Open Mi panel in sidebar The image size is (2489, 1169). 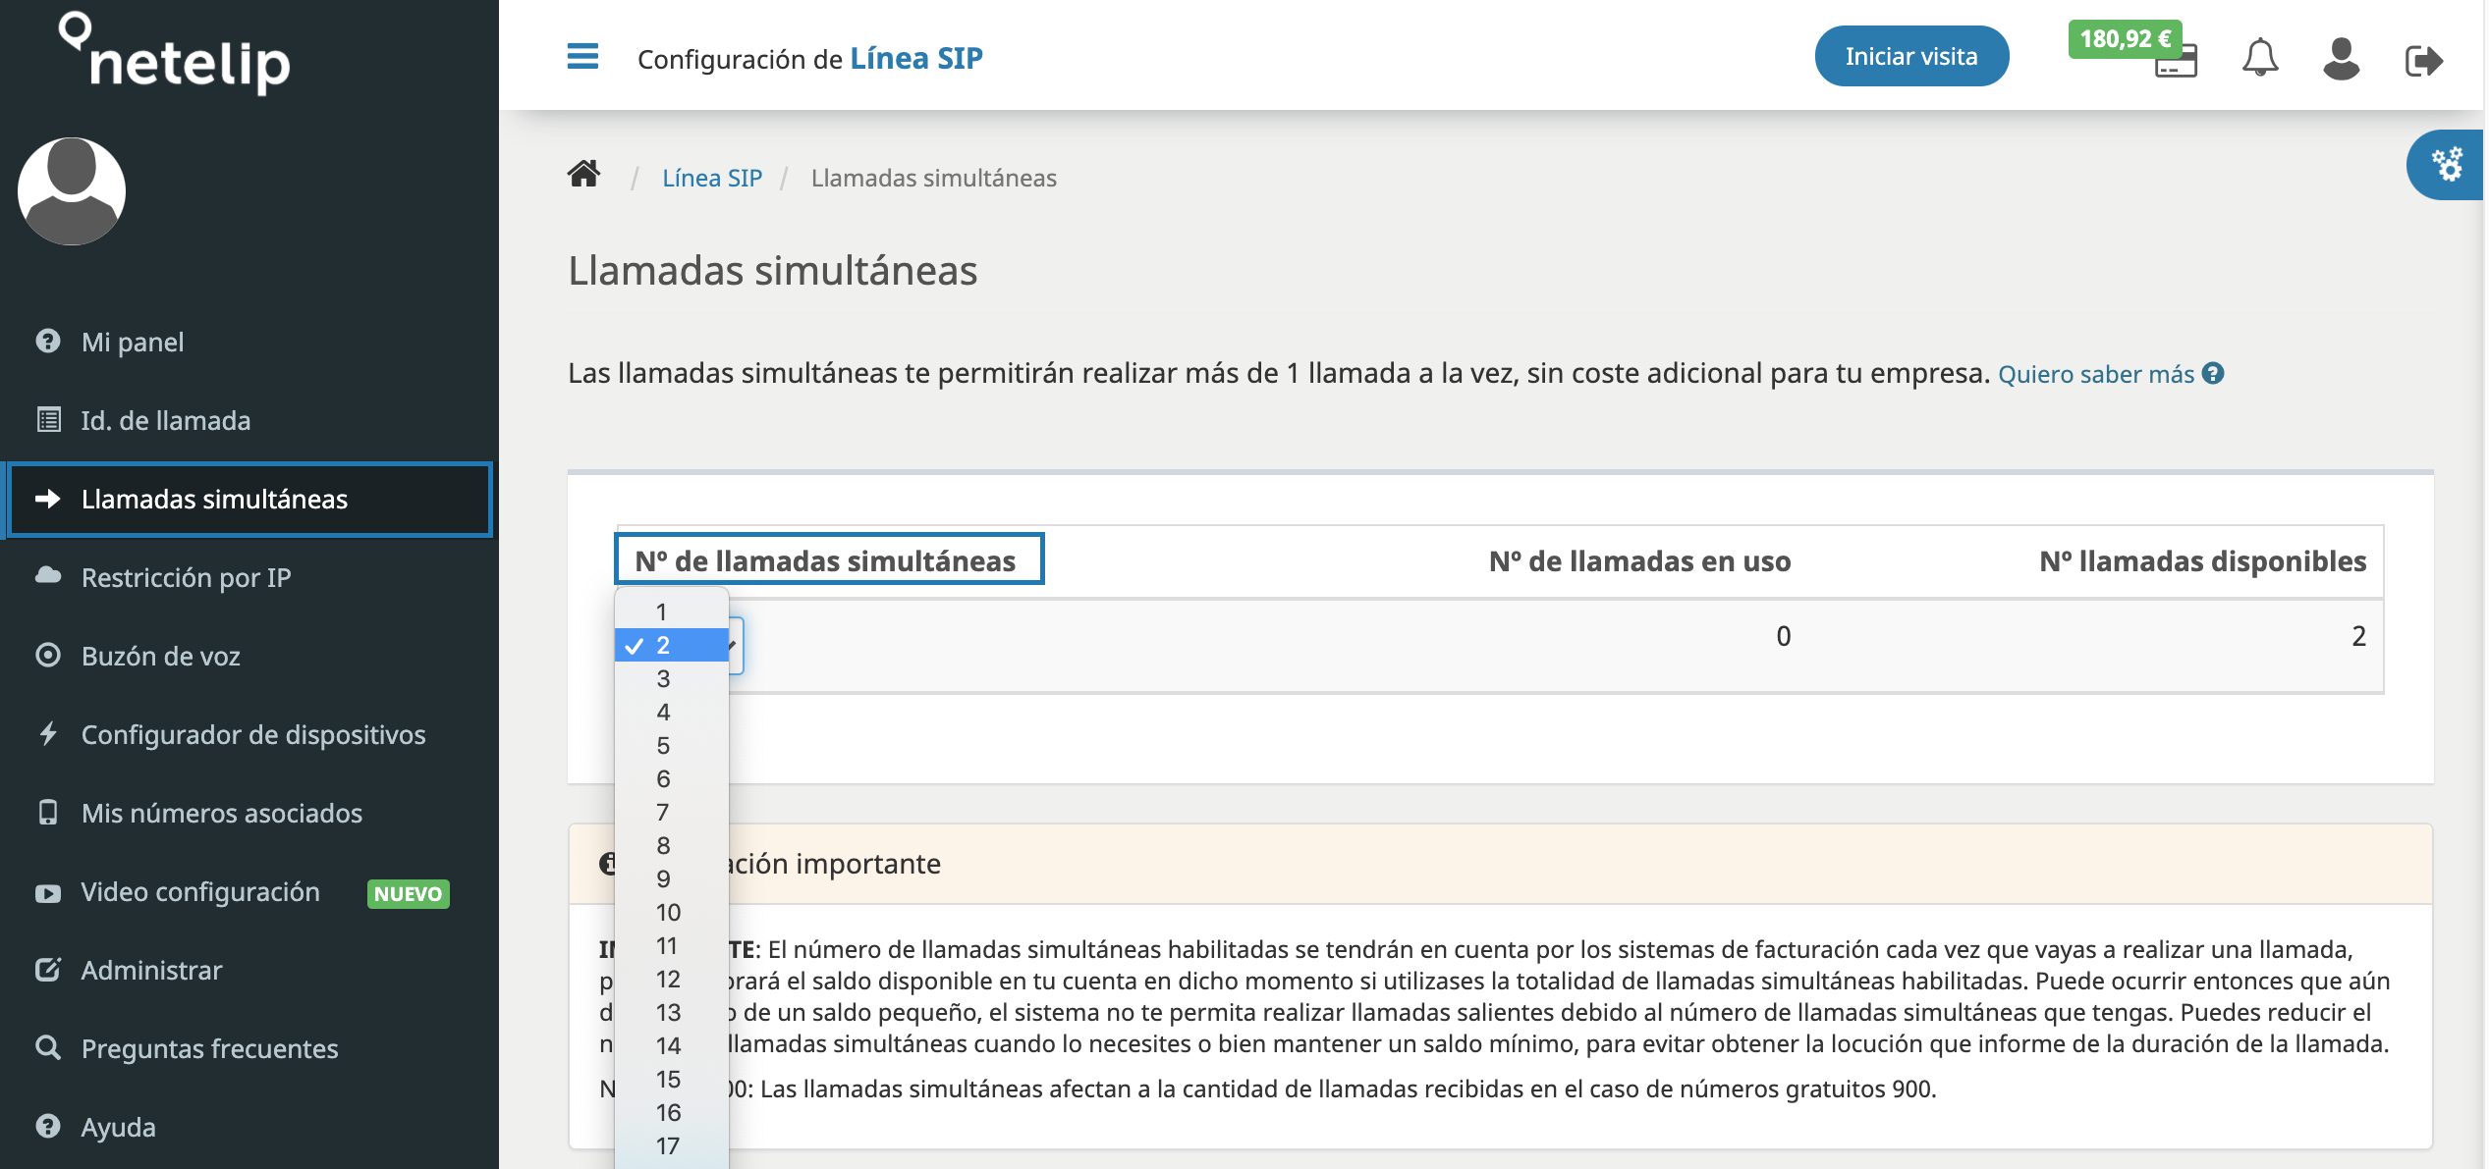tap(249, 342)
